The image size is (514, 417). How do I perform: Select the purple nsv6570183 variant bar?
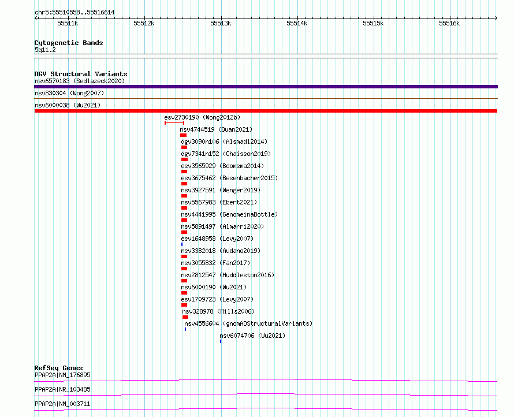pos(266,87)
